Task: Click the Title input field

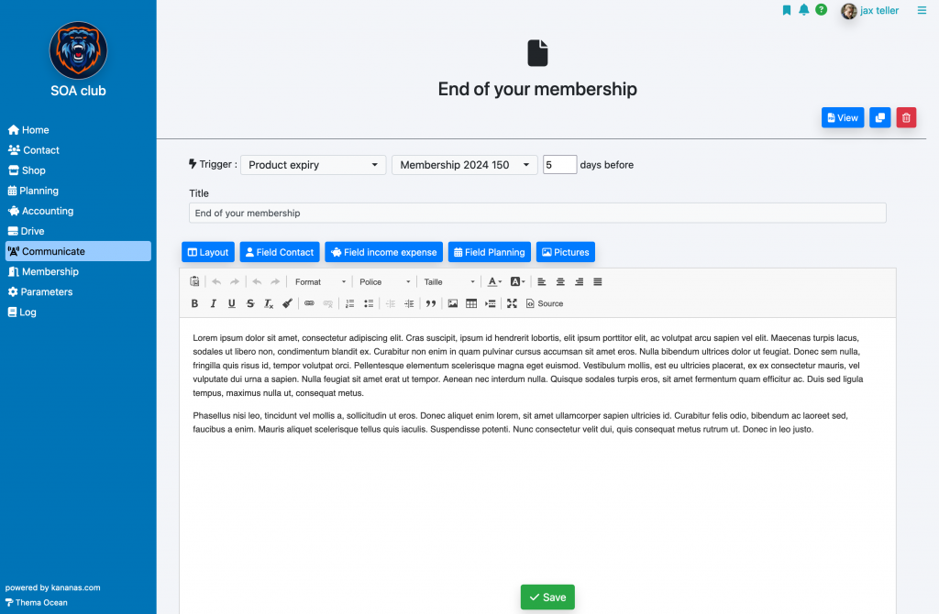Action: tap(537, 213)
